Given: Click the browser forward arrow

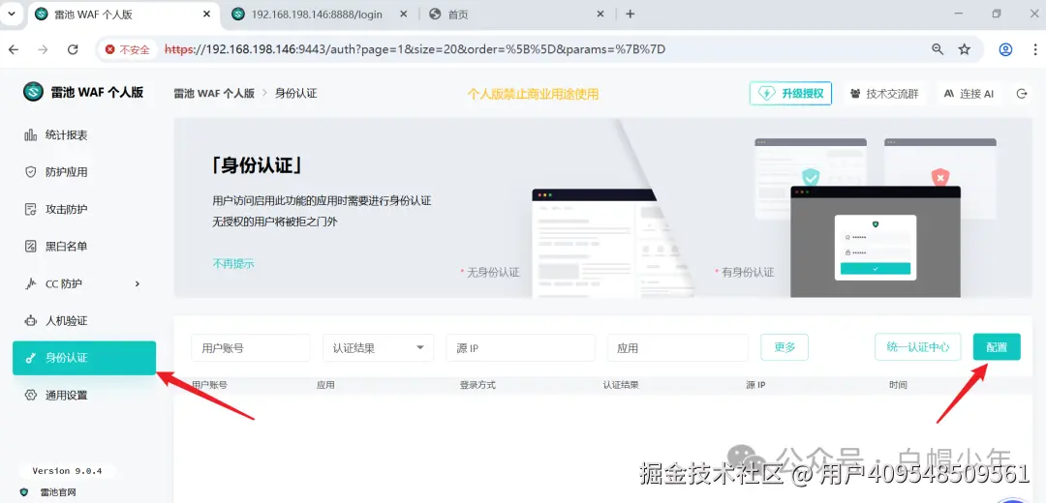Looking at the screenshot, I should click(x=44, y=49).
